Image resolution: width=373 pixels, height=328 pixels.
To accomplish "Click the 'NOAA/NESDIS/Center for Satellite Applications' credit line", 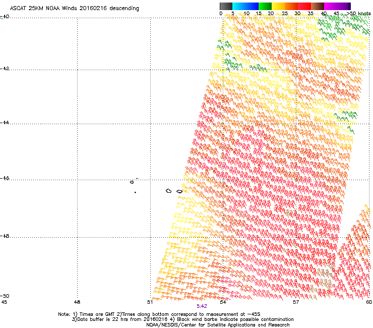I will (x=218, y=325).
